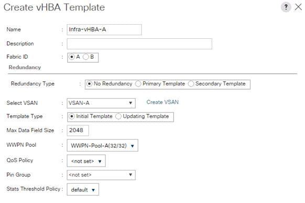
Task: Click the Create VSAN link
Action: [162, 102]
